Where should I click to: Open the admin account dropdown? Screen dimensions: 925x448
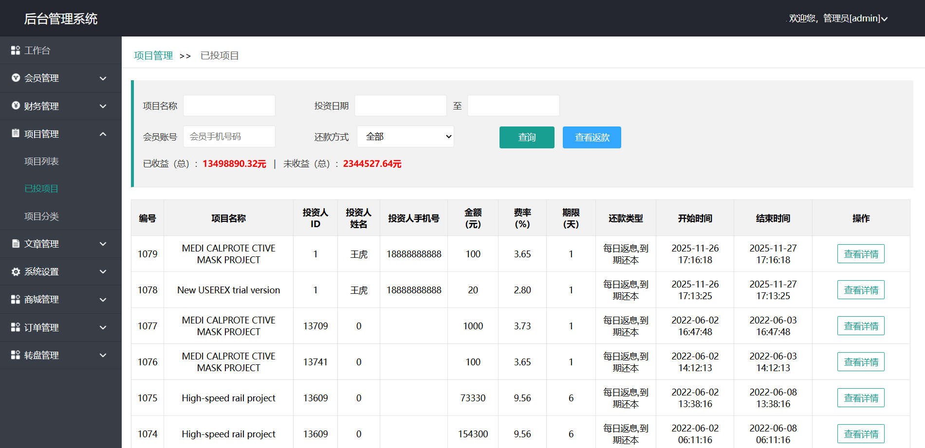(x=838, y=18)
